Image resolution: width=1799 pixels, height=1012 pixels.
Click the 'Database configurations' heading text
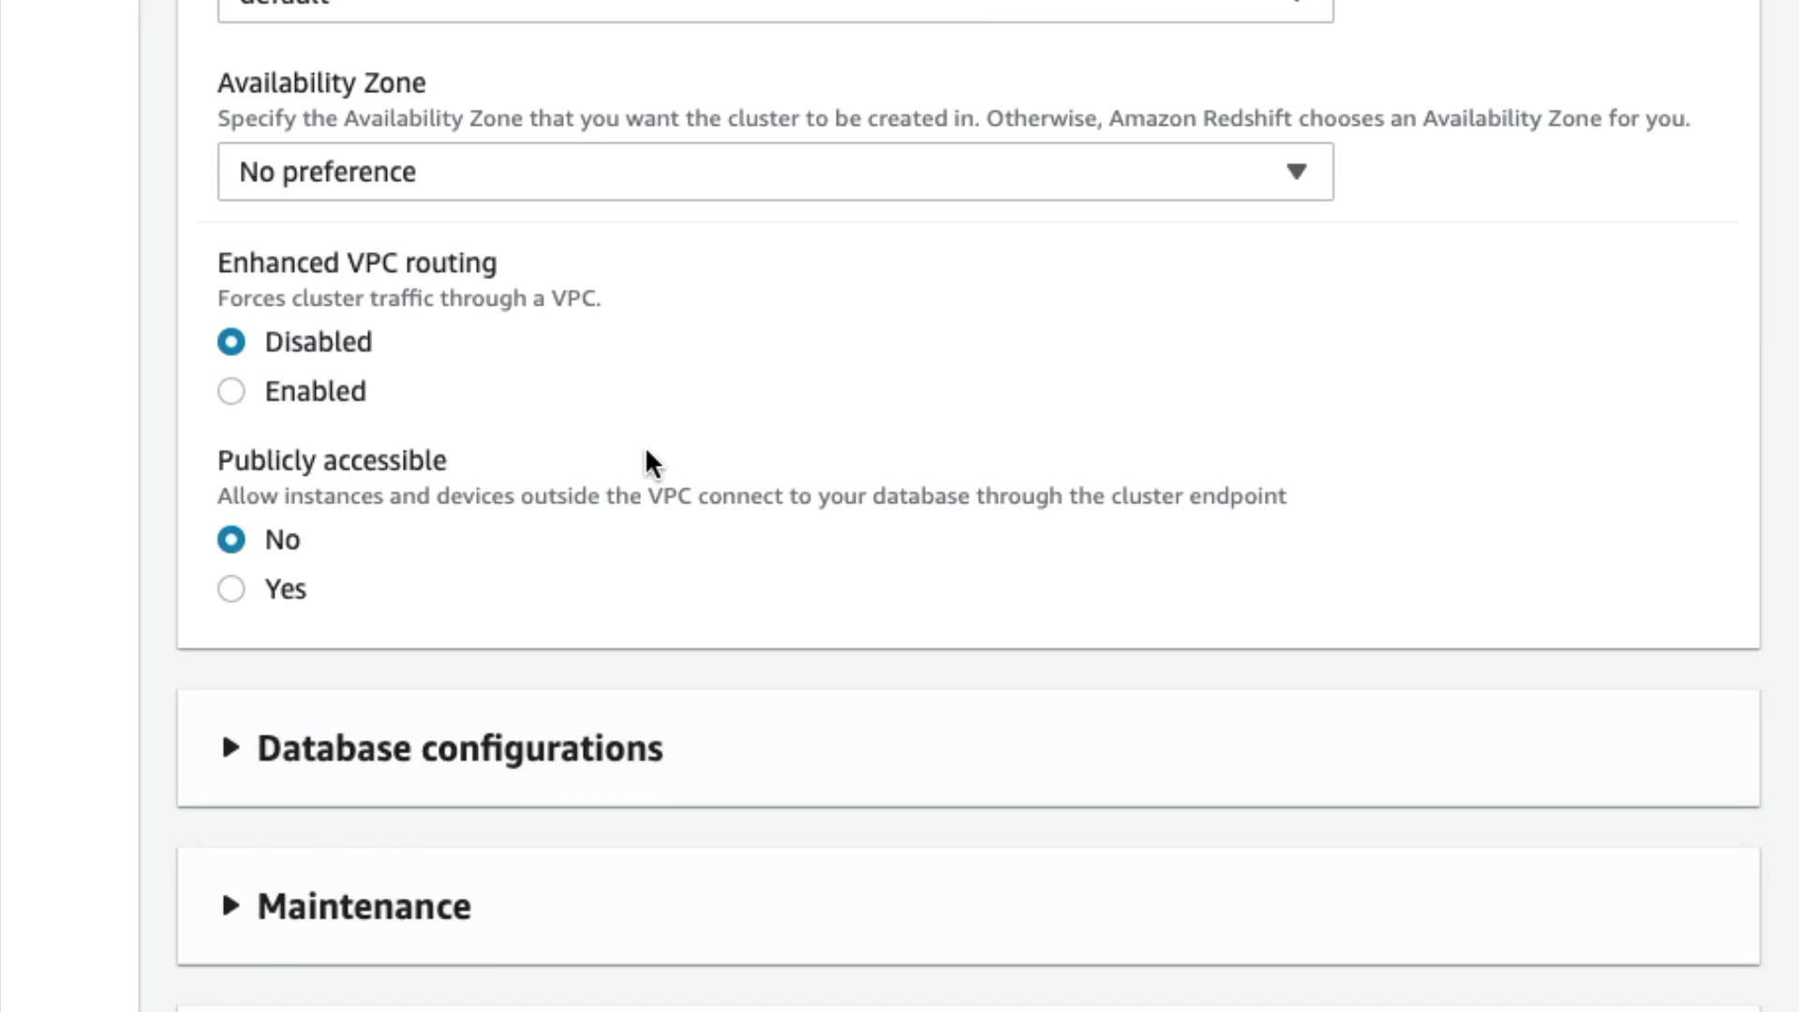[459, 749]
